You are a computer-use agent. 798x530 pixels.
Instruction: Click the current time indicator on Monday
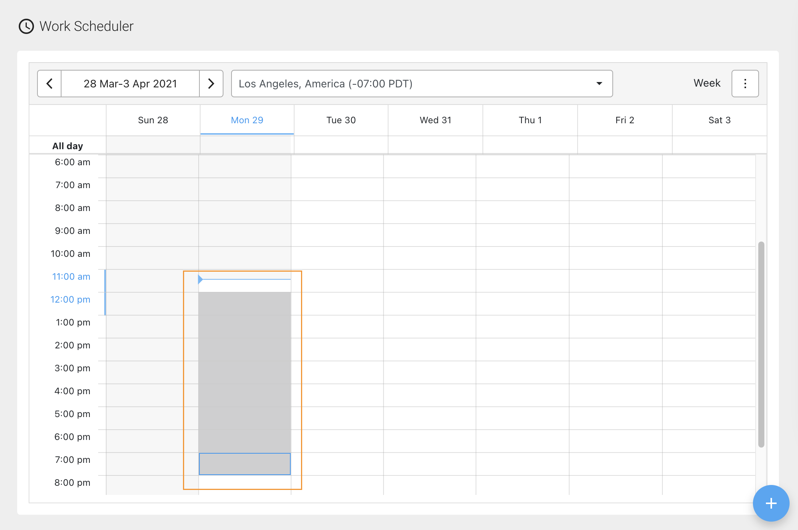click(244, 279)
